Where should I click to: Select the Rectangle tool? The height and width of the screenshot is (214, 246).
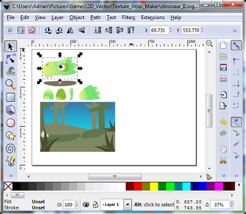tap(10, 97)
